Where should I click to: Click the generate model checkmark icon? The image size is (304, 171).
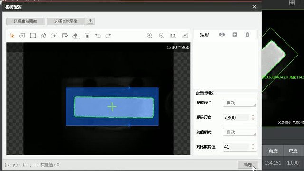65,36
